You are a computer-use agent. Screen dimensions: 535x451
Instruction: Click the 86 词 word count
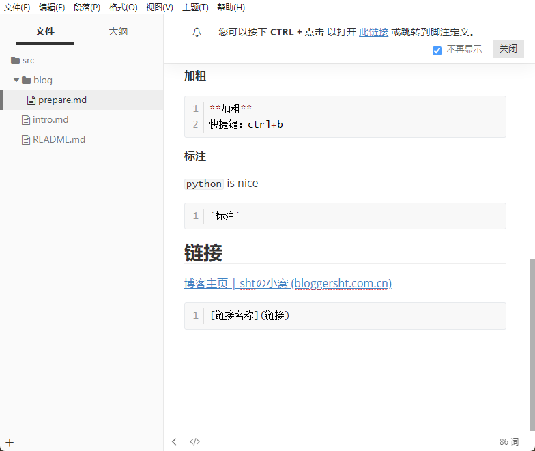click(x=509, y=441)
